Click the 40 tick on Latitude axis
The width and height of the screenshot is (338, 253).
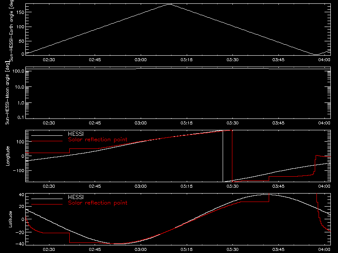(22, 195)
